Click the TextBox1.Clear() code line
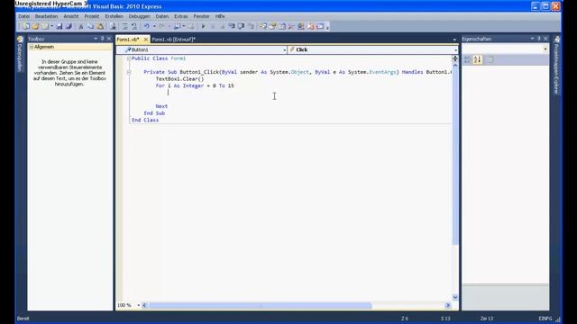This screenshot has height=324, width=577. click(x=179, y=79)
